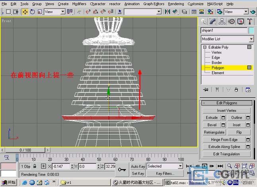Screen dimensions: 257x187
Task: Open the Display panel tab
Action: [x=240, y=21]
